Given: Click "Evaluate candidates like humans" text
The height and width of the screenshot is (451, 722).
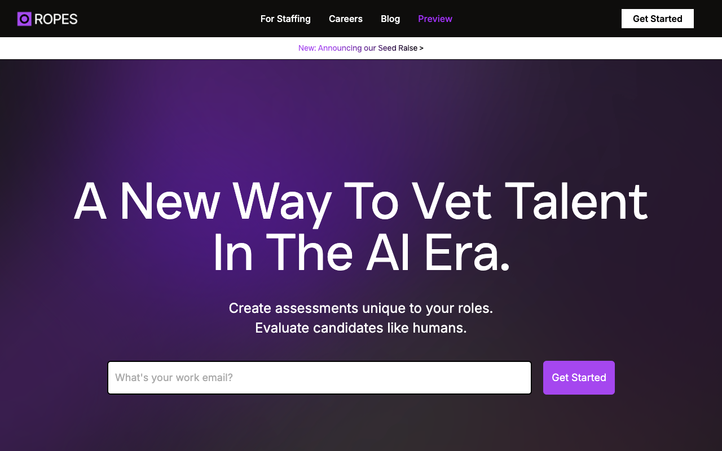Looking at the screenshot, I should pos(361,328).
